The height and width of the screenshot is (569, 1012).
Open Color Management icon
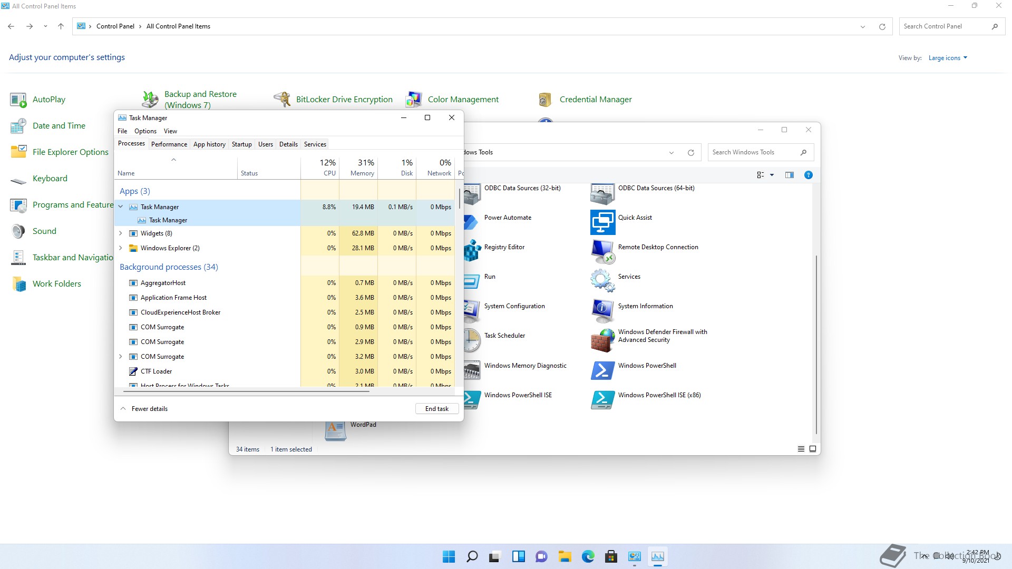414,100
